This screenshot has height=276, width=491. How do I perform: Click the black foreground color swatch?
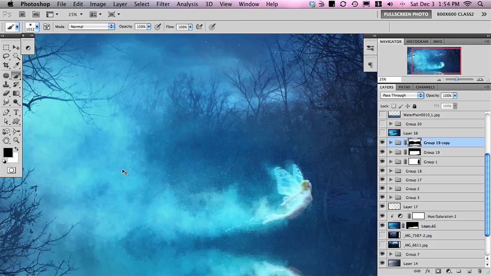8,152
